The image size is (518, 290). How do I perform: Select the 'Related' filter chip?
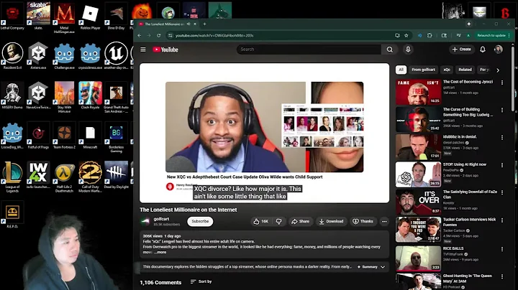pos(465,70)
